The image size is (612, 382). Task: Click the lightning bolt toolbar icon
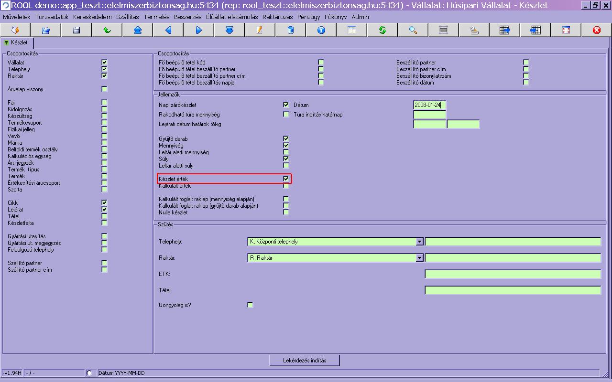tap(15, 30)
